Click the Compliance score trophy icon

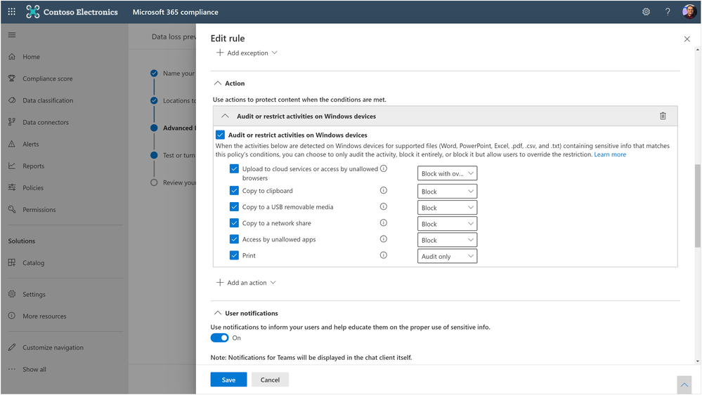pyautogui.click(x=12, y=78)
